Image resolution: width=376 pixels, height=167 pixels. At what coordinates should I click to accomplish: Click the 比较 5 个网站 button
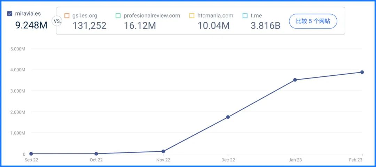(x=313, y=21)
